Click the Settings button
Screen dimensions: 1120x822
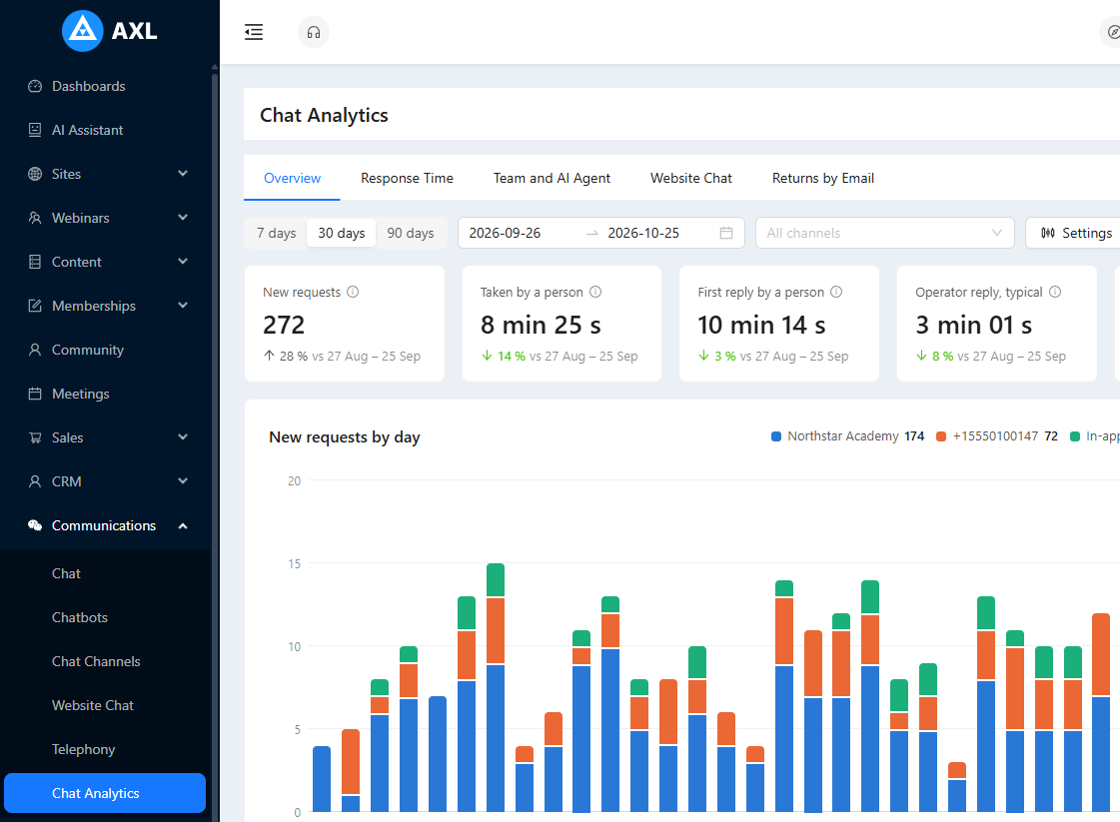1073,233
